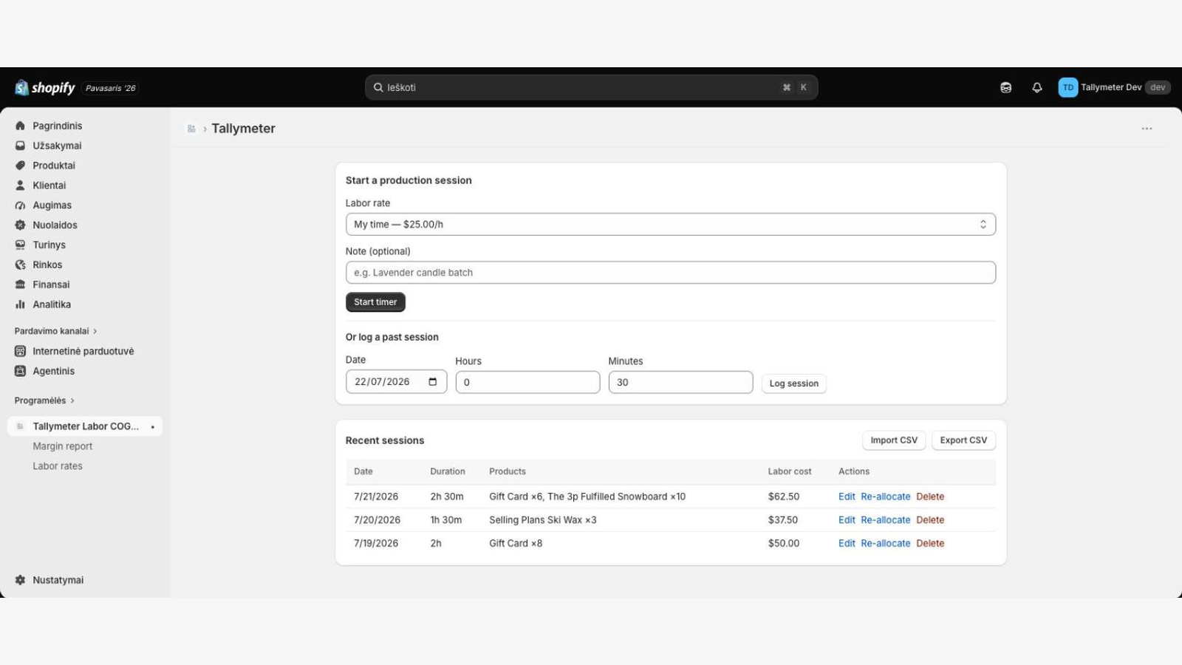The width and height of the screenshot is (1182, 665).
Task: Click the Date input field
Action: (396, 381)
